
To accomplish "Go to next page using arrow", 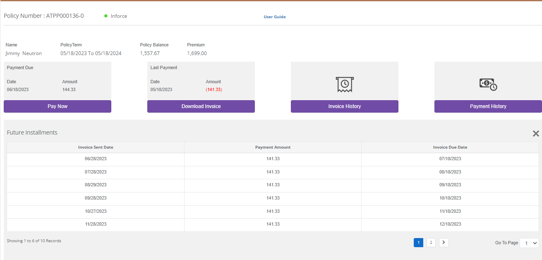I will click(444, 243).
